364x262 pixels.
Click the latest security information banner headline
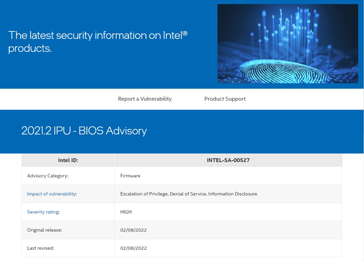click(x=98, y=42)
